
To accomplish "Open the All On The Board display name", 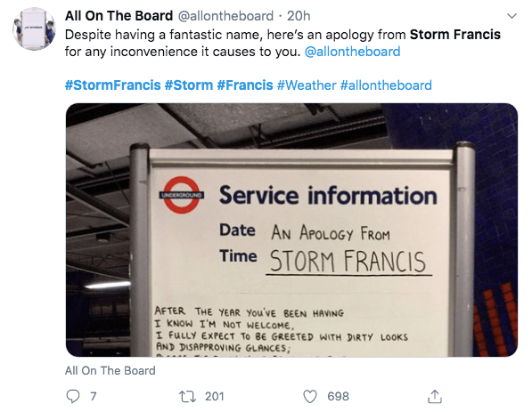I will [x=119, y=16].
